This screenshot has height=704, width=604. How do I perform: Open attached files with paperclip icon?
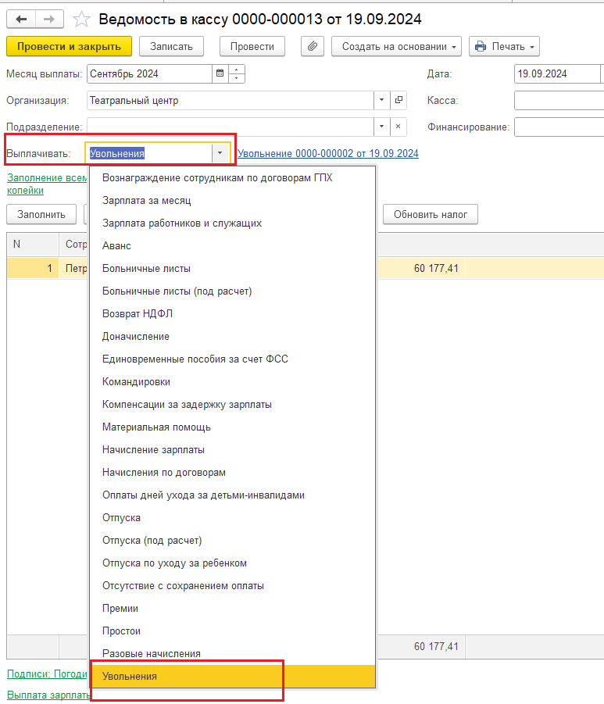(313, 46)
